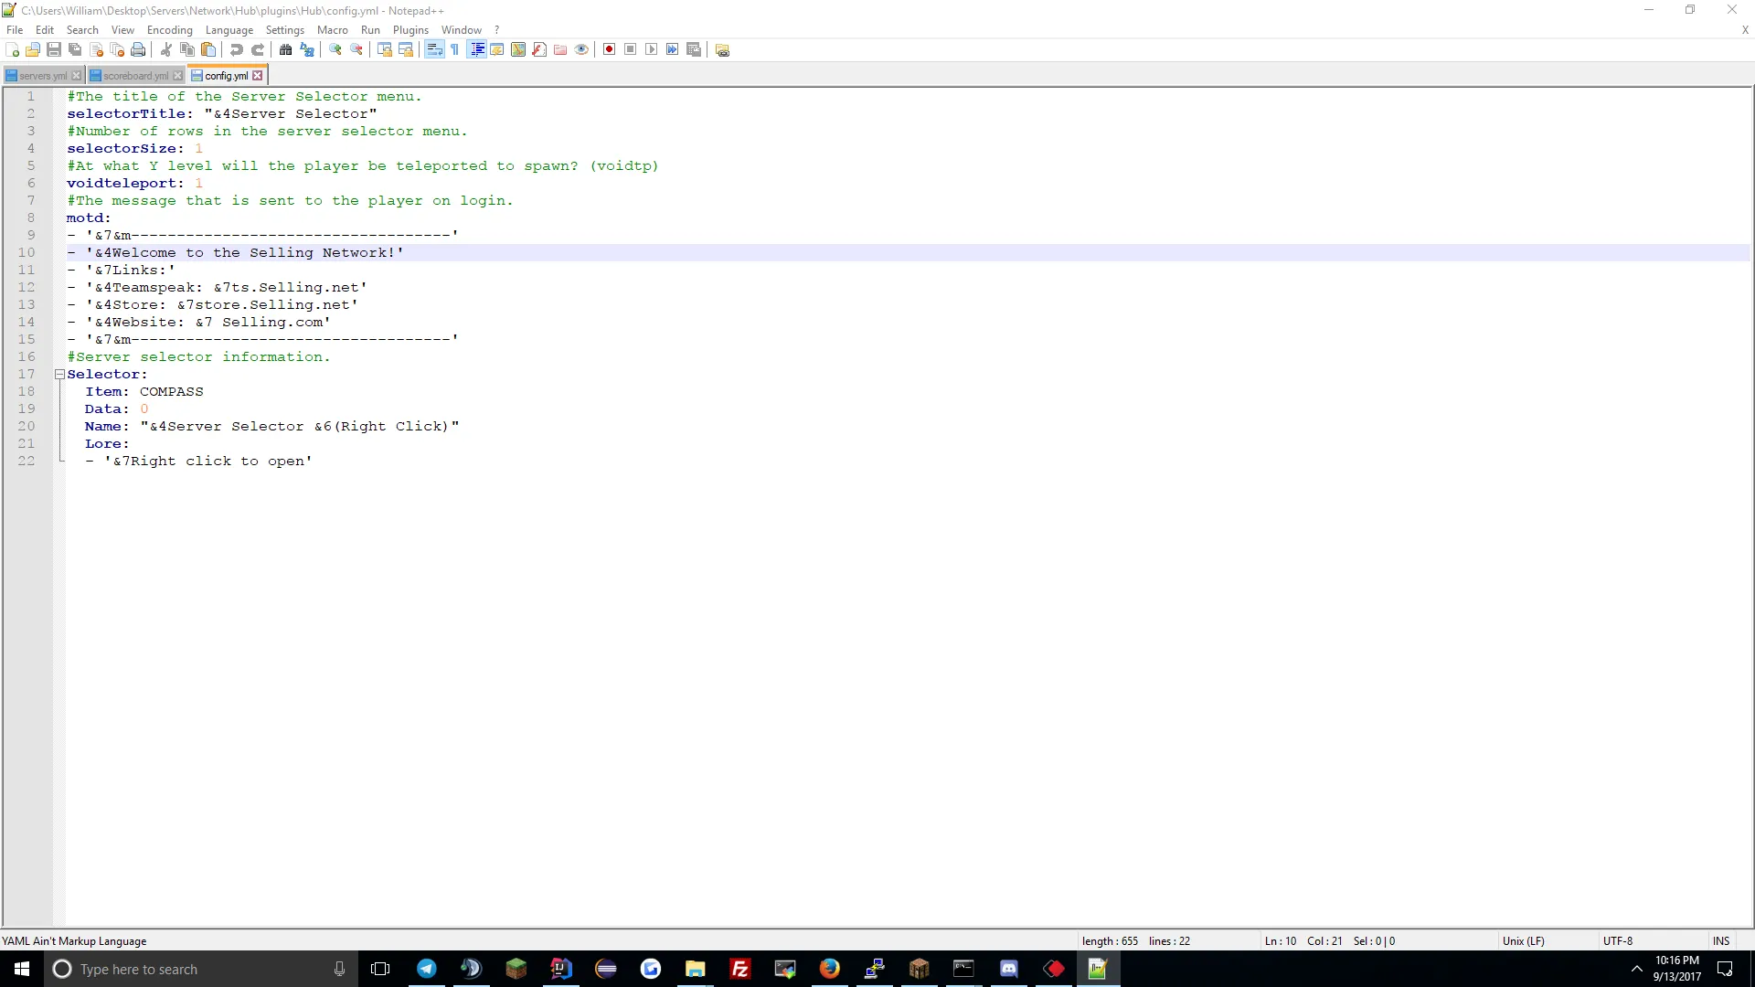This screenshot has width=1755, height=987.
Task: Click the UTF-8 encoding in the status bar
Action: click(1618, 941)
